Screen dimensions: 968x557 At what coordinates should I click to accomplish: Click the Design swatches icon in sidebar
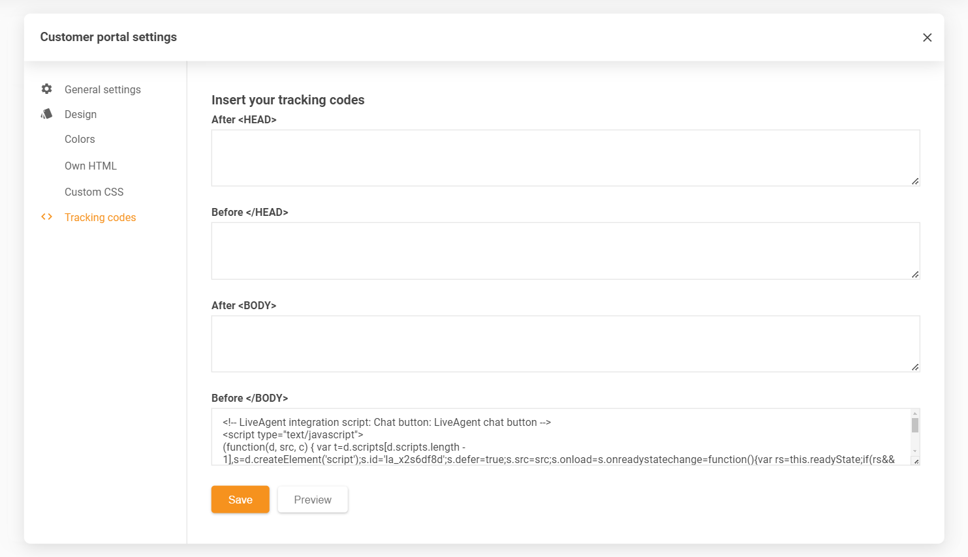[46, 114]
